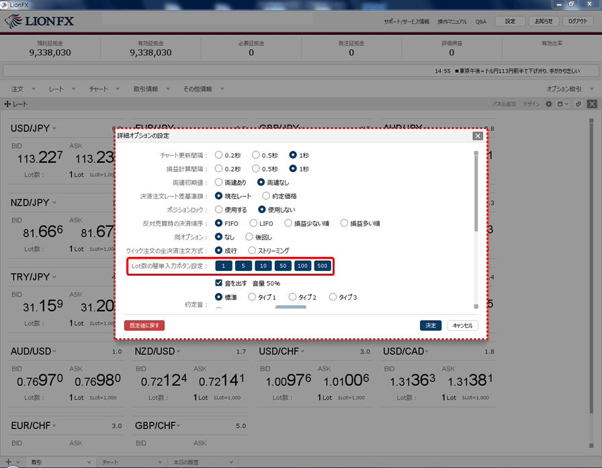Screen dimensions: 602x468
Task: Expand NZD/USD currency pair dropdown
Action: pyautogui.click(x=179, y=351)
